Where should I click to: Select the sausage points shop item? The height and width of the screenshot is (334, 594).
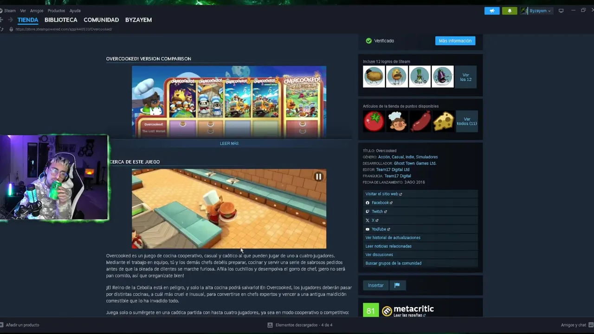(x=420, y=121)
